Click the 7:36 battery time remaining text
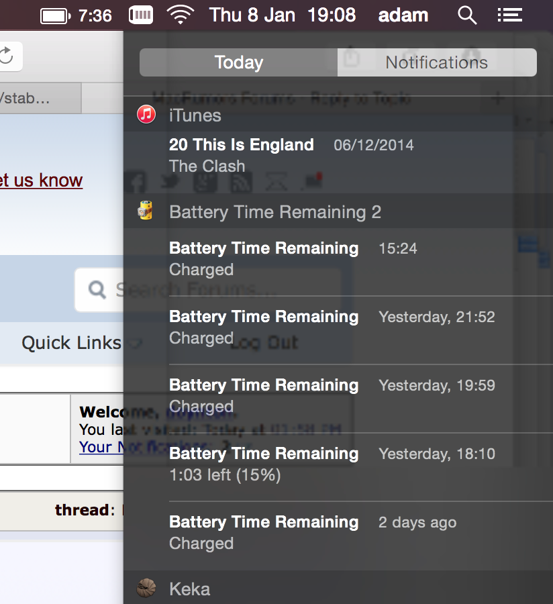Viewport: 553px width, 604px height. coord(95,16)
